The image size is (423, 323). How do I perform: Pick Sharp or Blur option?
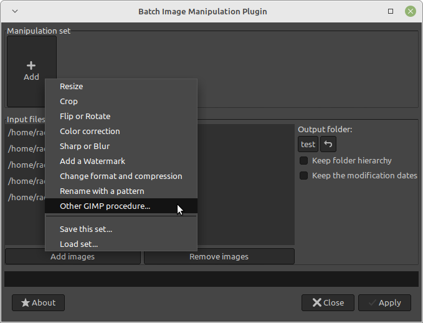[121, 146]
